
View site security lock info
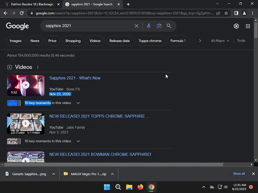pyautogui.click(x=31, y=13)
